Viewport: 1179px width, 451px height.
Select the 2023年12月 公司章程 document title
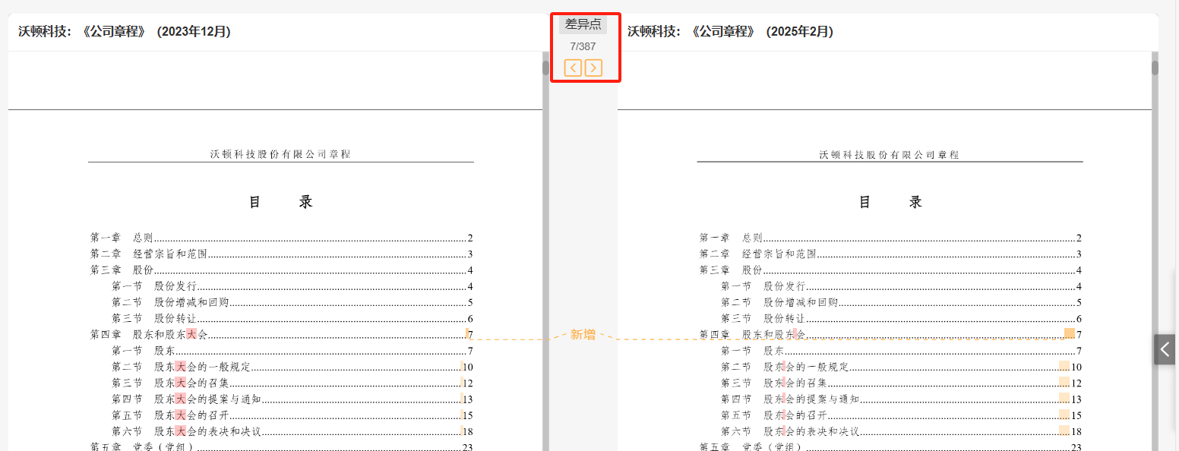tap(125, 32)
